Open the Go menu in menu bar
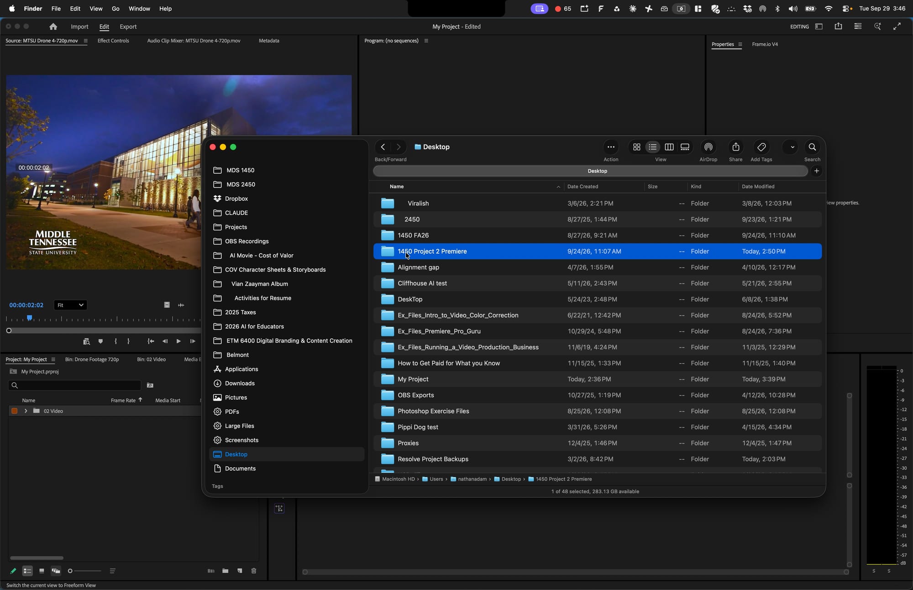 pos(115,9)
